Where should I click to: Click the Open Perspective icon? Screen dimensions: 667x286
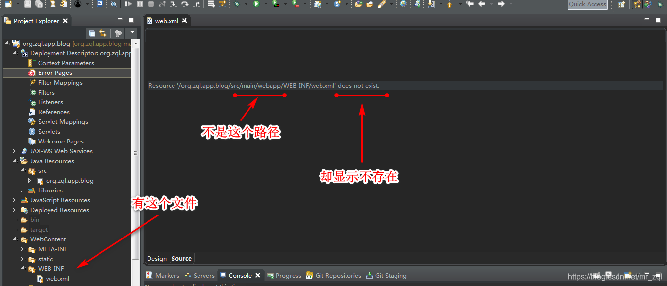point(621,4)
